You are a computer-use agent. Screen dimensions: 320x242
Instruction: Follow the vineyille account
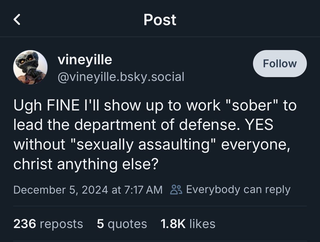pyautogui.click(x=280, y=63)
